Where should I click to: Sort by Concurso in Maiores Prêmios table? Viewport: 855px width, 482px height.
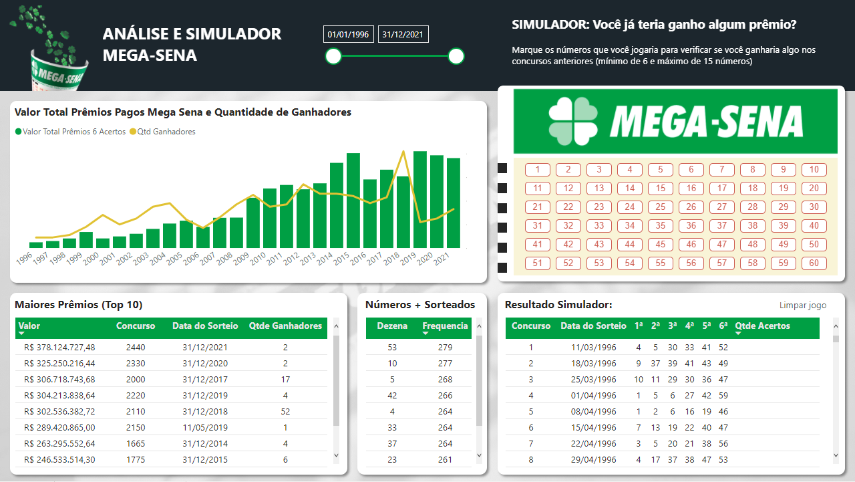tap(136, 326)
